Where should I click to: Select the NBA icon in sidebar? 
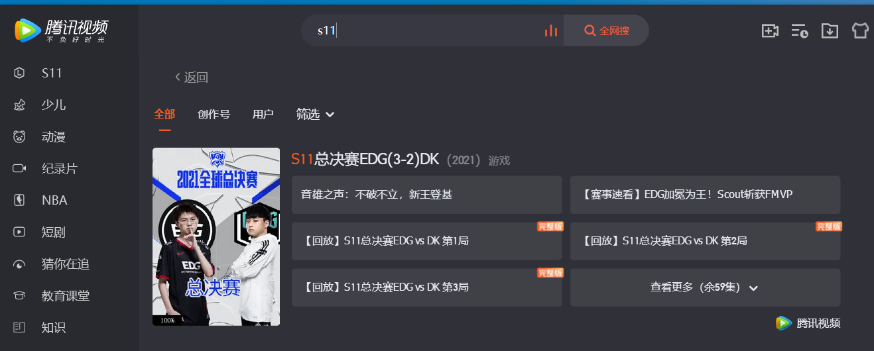pyautogui.click(x=19, y=200)
